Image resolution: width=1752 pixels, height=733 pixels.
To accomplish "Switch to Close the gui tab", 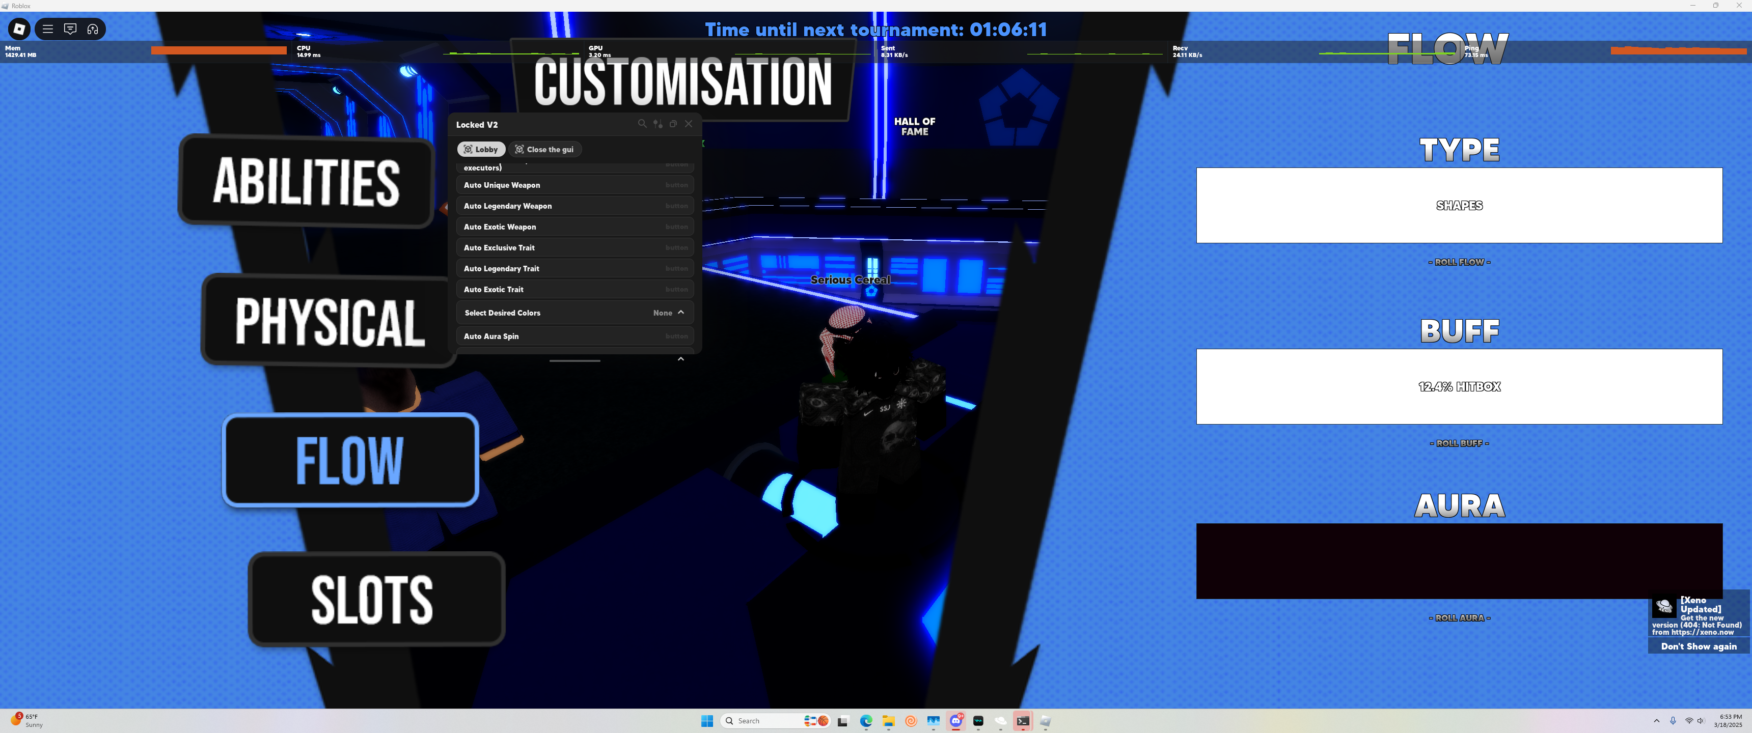I will click(544, 150).
